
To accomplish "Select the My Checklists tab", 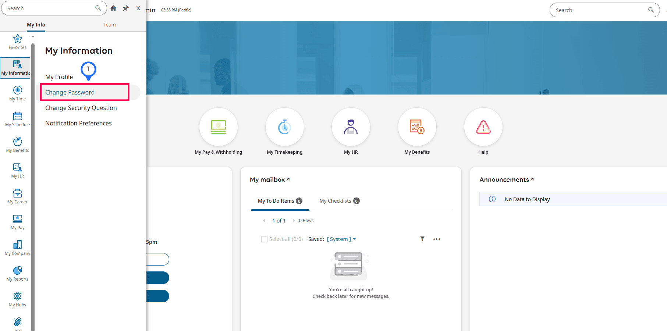I will (340, 201).
